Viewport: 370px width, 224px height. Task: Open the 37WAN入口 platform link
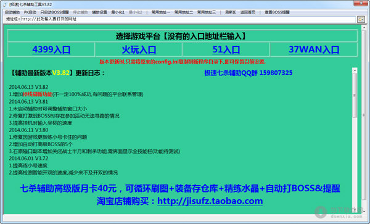coord(314,49)
